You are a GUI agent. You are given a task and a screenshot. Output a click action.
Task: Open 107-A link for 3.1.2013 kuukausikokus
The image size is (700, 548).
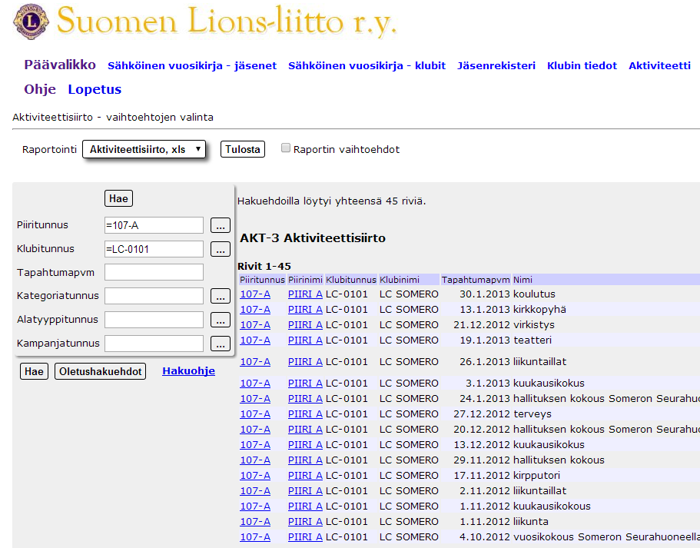click(255, 384)
